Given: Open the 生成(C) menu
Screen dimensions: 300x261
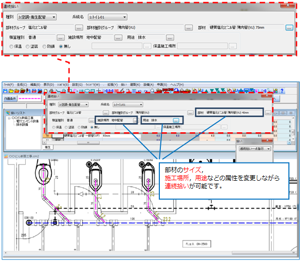Looking at the screenshot, I should pyautogui.click(x=22, y=84).
